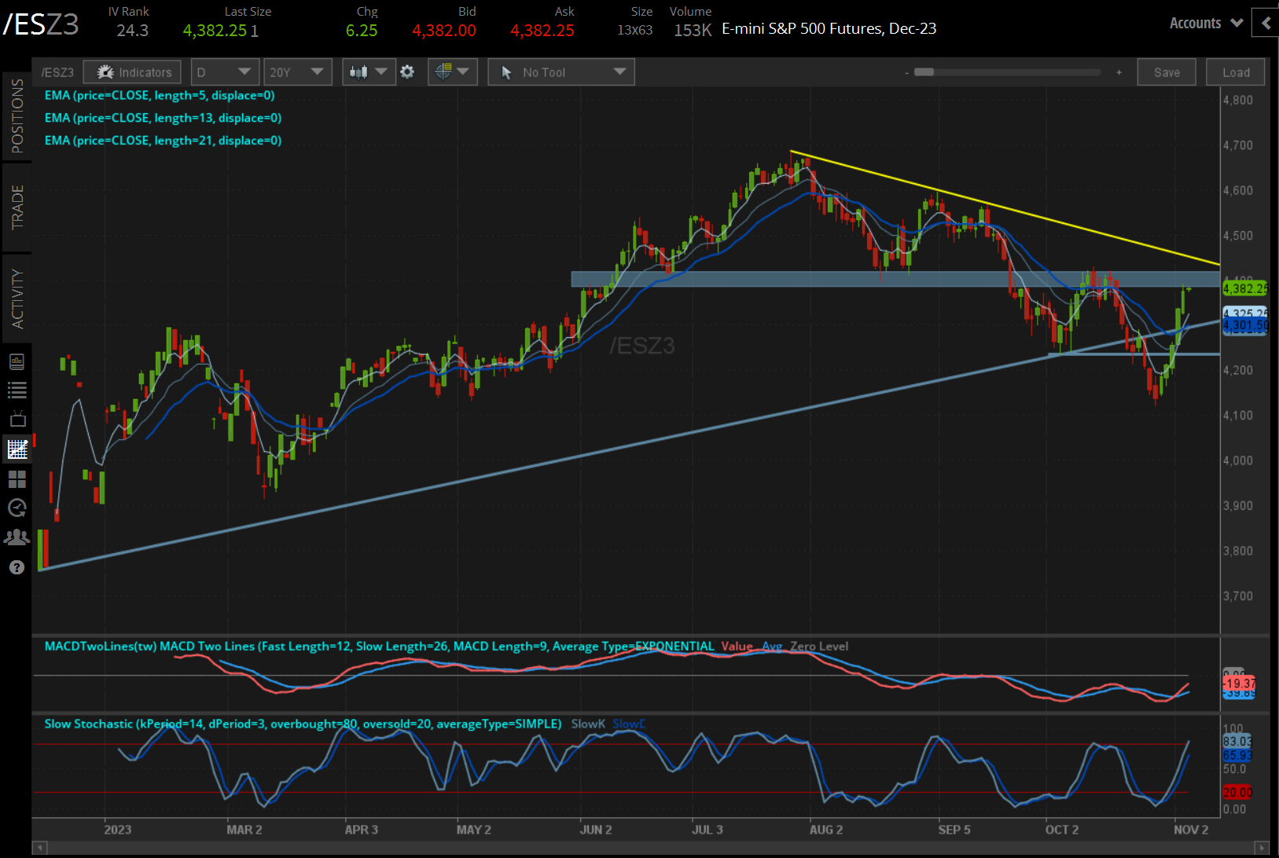Screen dimensions: 1279x858
Task: Switch to the ACTIVITY tab
Action: click(17, 299)
